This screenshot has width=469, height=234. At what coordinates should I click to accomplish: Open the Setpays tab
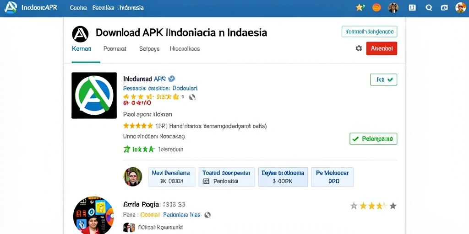149,48
